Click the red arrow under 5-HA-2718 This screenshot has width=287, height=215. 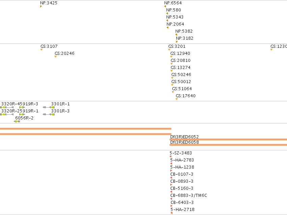tap(171, 213)
